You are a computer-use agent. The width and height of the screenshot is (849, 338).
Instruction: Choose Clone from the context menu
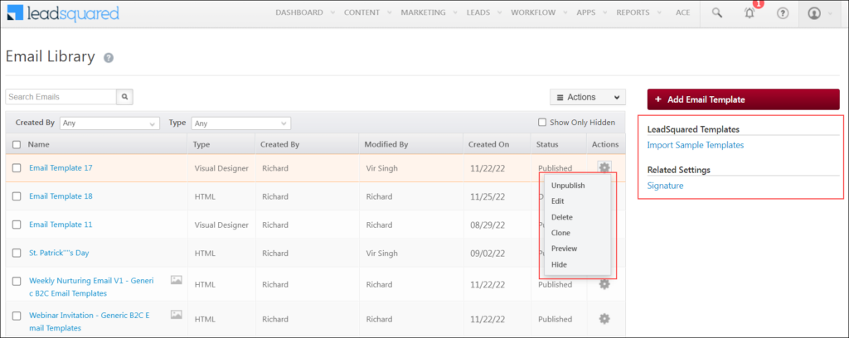point(560,233)
